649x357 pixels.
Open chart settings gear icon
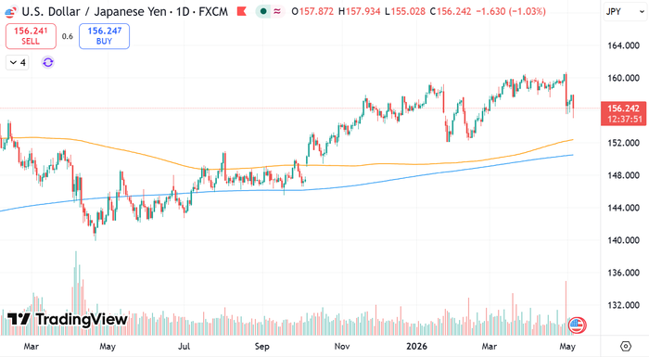626,346
